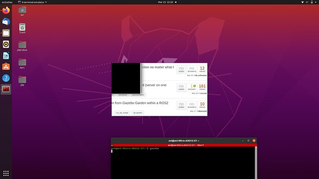Select the eyrc folder on desktop
This screenshot has width=319, height=179.
[22, 64]
